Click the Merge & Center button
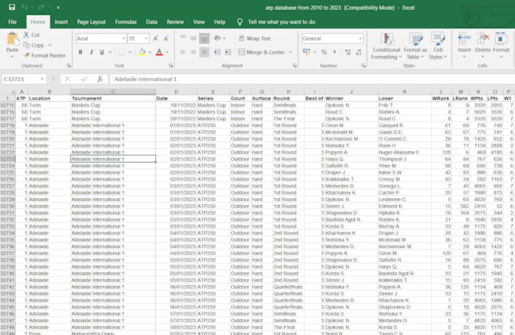Screen dimensions: 515x335 point(261,52)
